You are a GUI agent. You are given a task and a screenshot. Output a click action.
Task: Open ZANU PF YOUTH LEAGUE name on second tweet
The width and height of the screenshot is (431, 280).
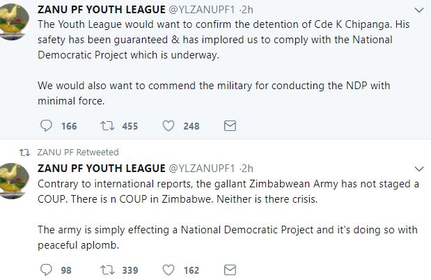pos(102,168)
